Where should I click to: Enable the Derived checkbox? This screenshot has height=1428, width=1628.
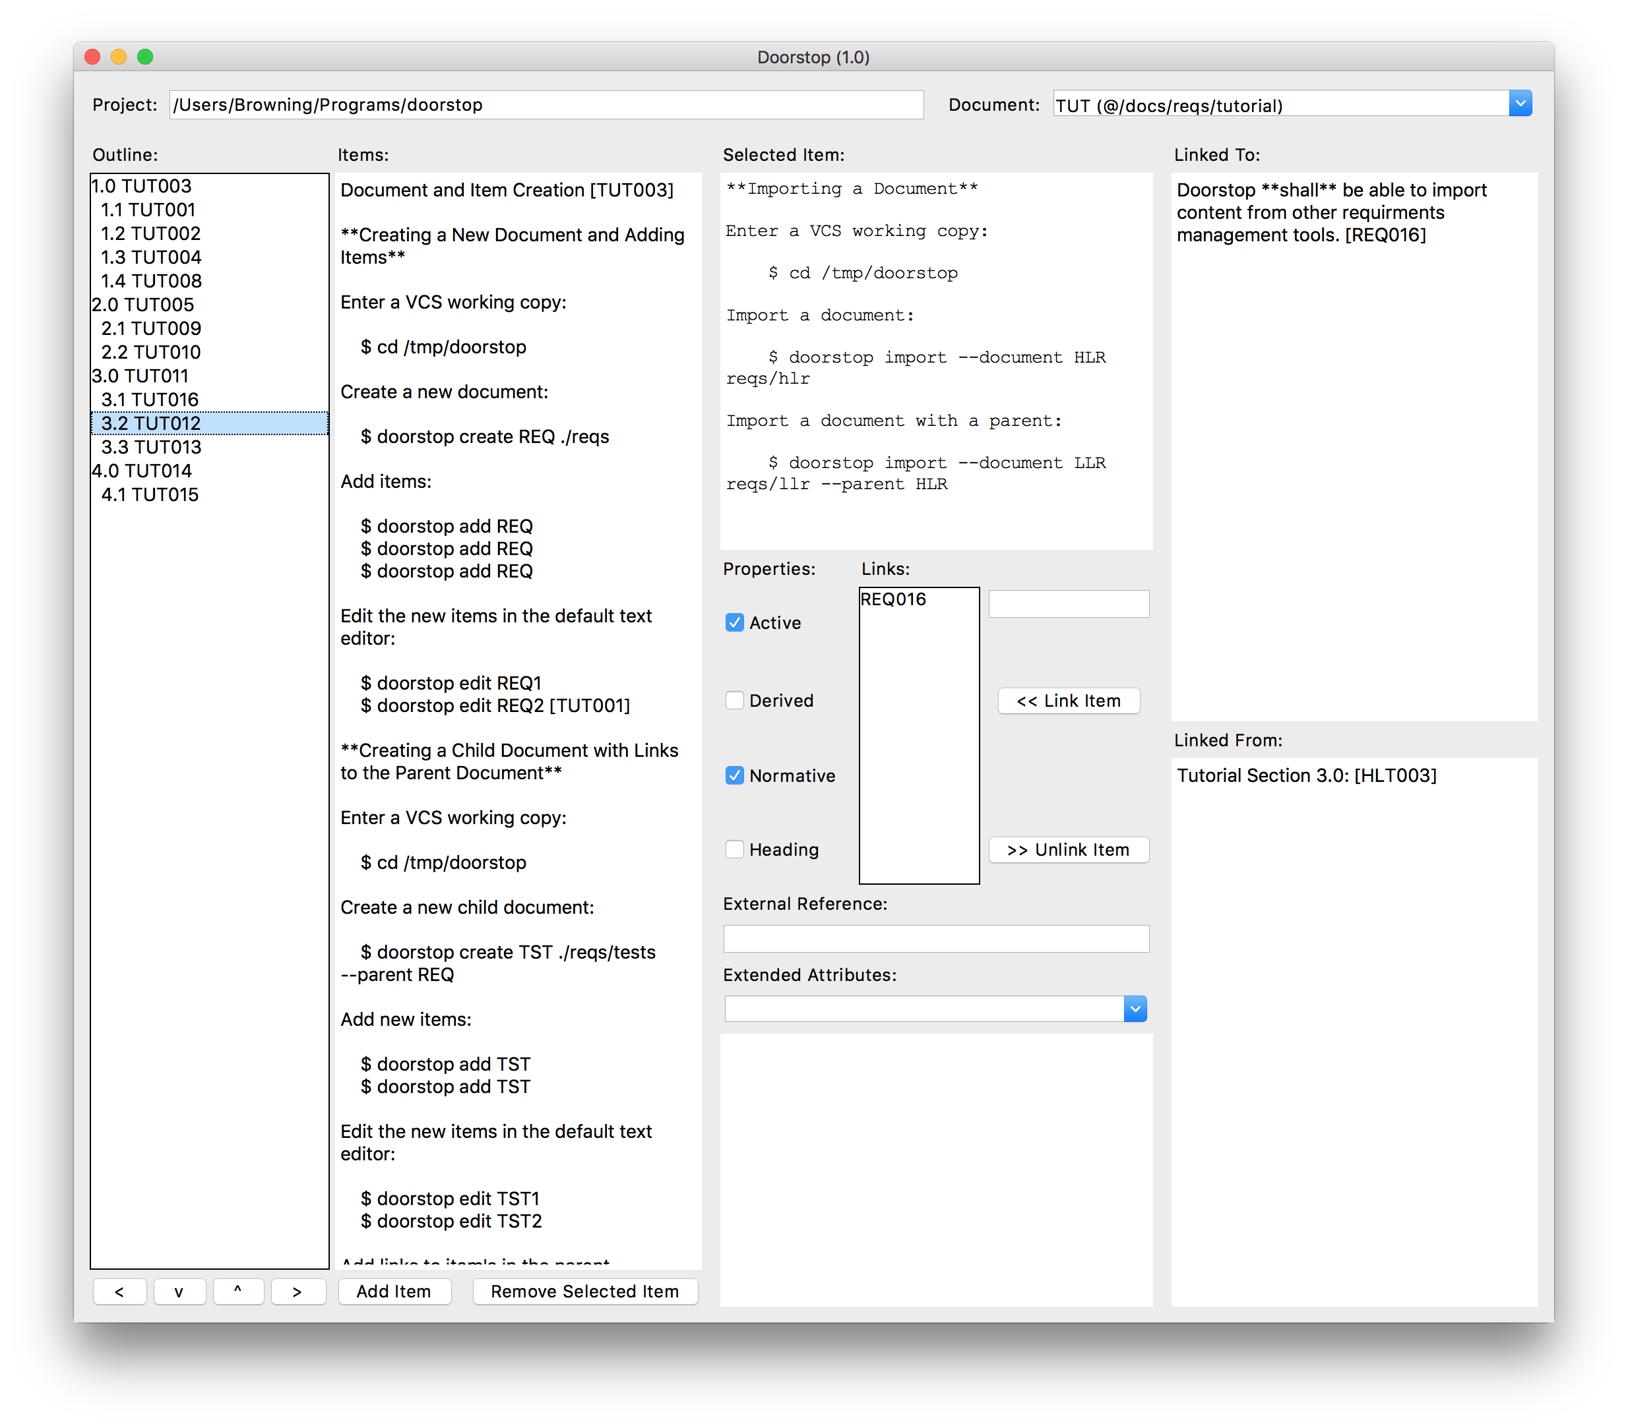pyautogui.click(x=734, y=700)
